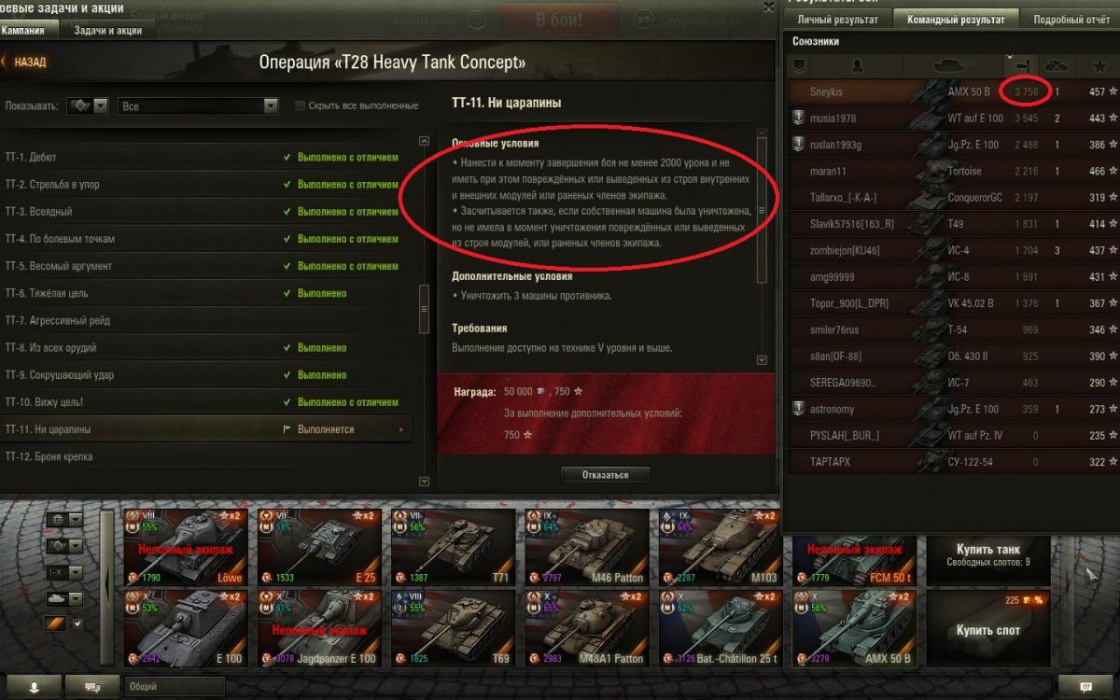1120x700 pixels.
Task: Toggle the orange-striped premium tank filter
Action: click(x=55, y=623)
